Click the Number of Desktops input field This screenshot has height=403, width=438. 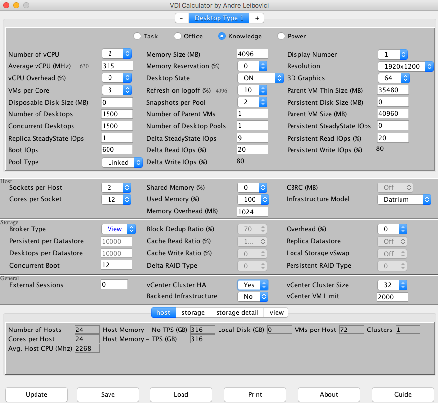click(117, 114)
